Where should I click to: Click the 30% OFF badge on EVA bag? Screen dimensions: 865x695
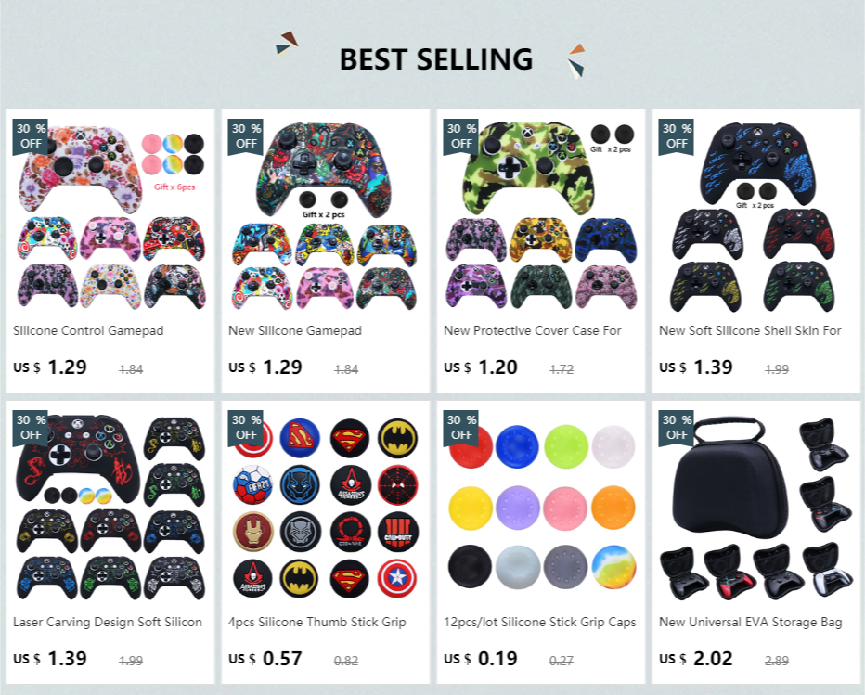pos(677,428)
